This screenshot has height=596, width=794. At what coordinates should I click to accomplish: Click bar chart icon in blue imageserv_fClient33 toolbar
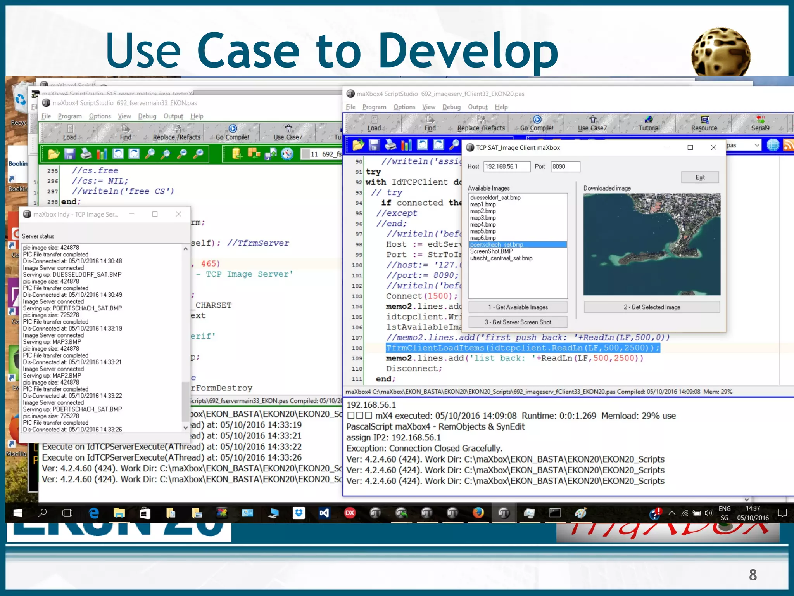[406, 145]
